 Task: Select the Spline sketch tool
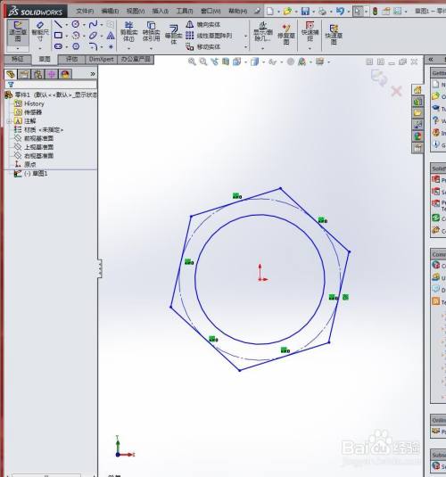93,24
